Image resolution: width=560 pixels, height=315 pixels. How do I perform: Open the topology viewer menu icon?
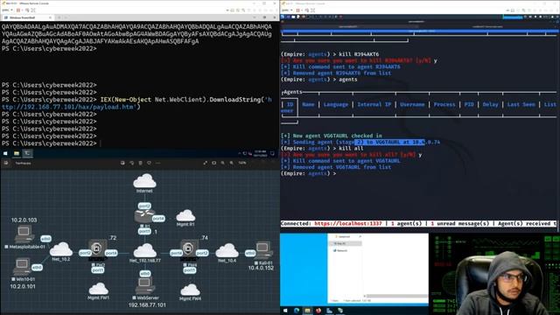[x=6, y=163]
